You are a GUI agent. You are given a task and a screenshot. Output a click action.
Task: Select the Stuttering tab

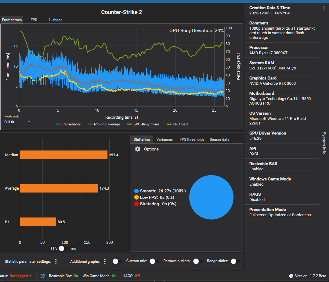point(142,139)
